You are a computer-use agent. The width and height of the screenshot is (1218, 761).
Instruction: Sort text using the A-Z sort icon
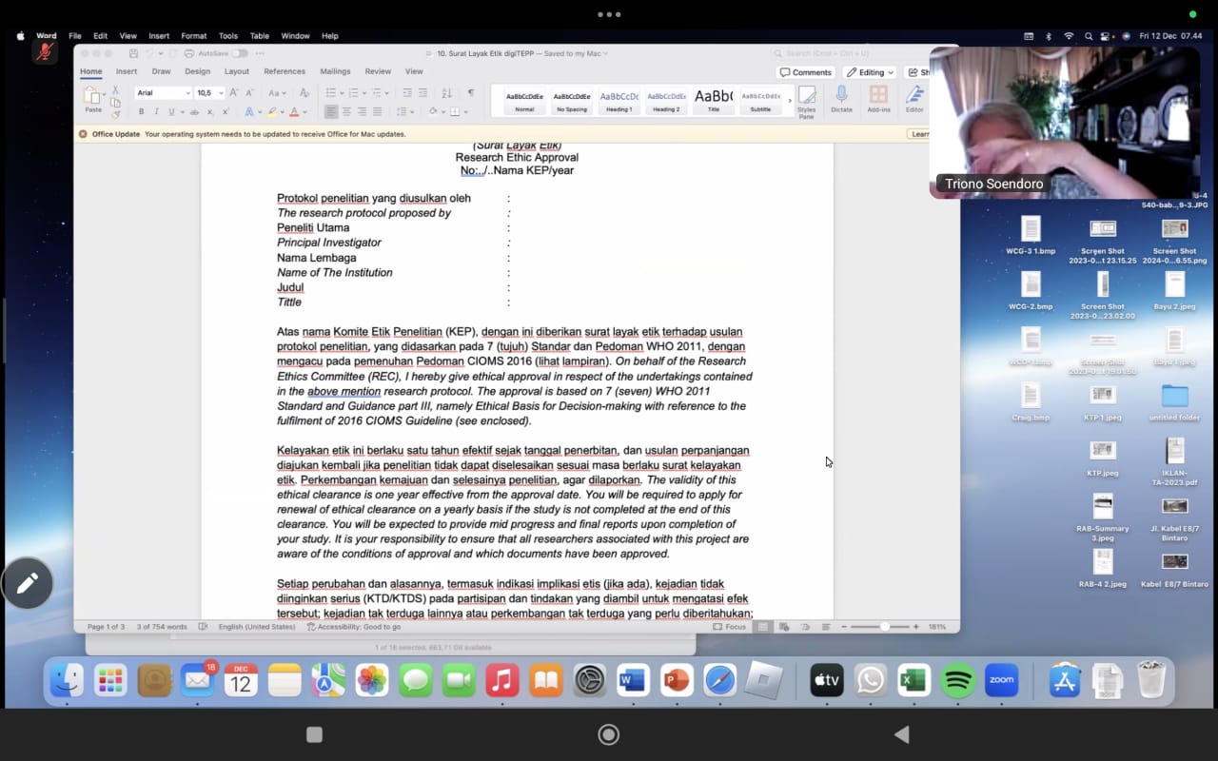click(x=446, y=93)
